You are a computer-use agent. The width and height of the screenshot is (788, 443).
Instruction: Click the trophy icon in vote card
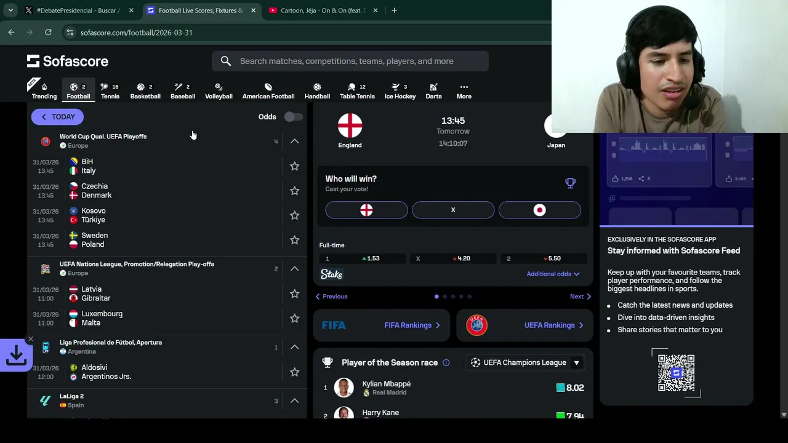(570, 183)
